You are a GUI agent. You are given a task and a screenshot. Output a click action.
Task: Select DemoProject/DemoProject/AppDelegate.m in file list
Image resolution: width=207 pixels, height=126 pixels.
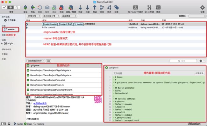(64, 75)
